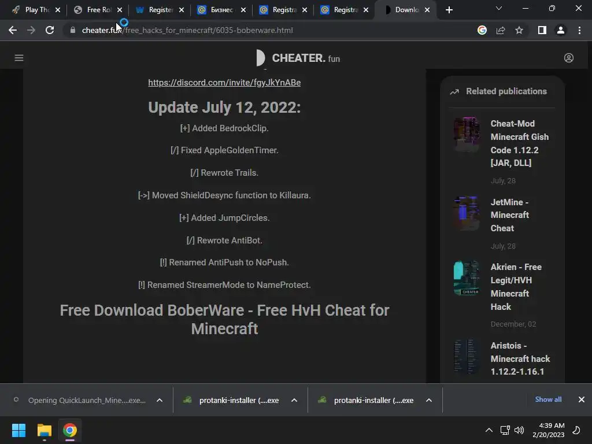Open Google icon in address bar
This screenshot has height=444, width=592.
[482, 30]
